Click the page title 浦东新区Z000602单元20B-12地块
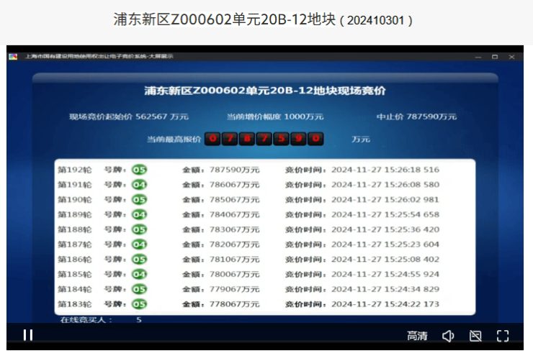This screenshot has width=533, height=356. tap(225, 19)
